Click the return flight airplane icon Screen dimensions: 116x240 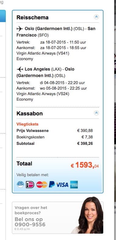(20, 69)
